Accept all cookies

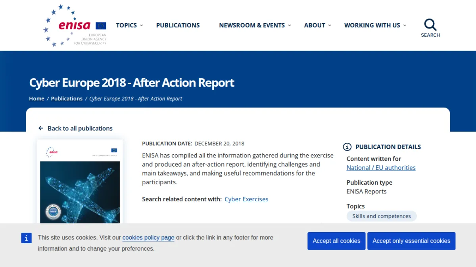336,241
